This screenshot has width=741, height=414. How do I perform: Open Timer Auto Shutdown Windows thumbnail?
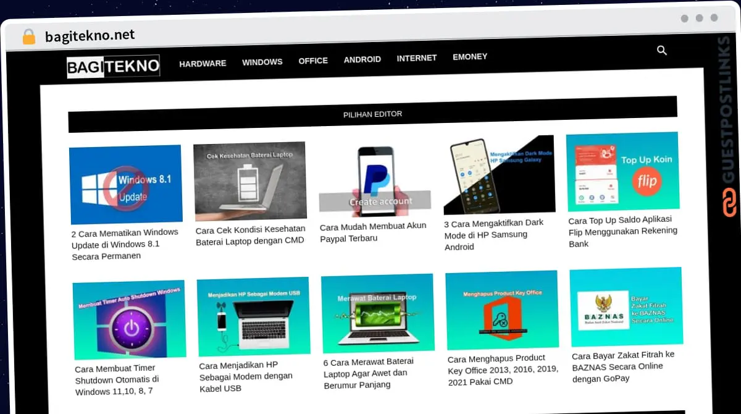point(129,319)
